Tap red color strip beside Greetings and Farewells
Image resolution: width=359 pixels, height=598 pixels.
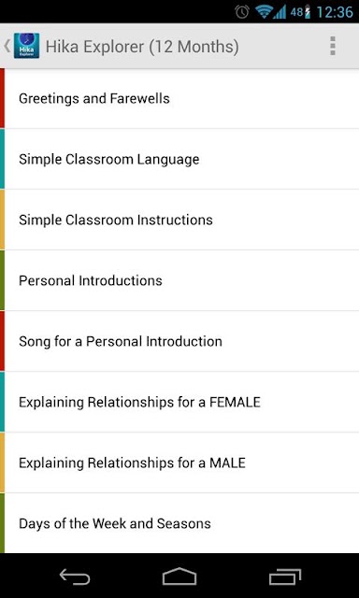click(2, 98)
